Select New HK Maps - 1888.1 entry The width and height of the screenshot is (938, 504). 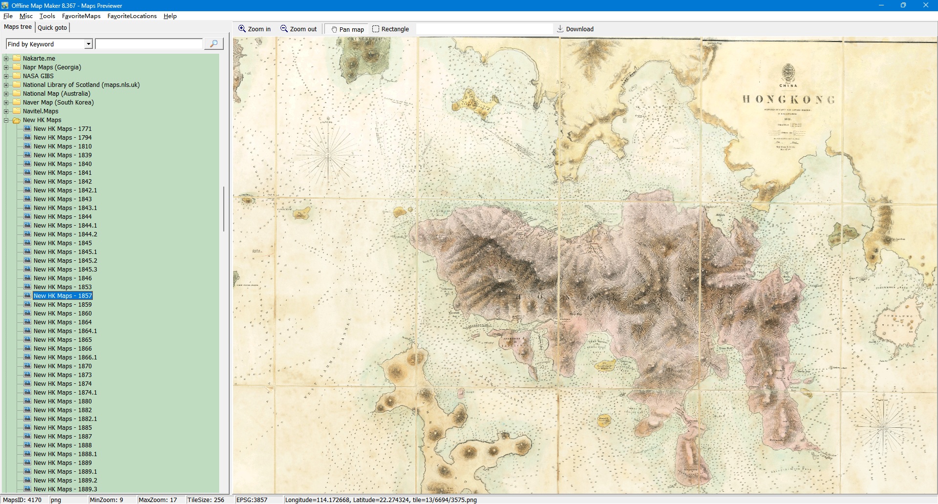point(65,454)
